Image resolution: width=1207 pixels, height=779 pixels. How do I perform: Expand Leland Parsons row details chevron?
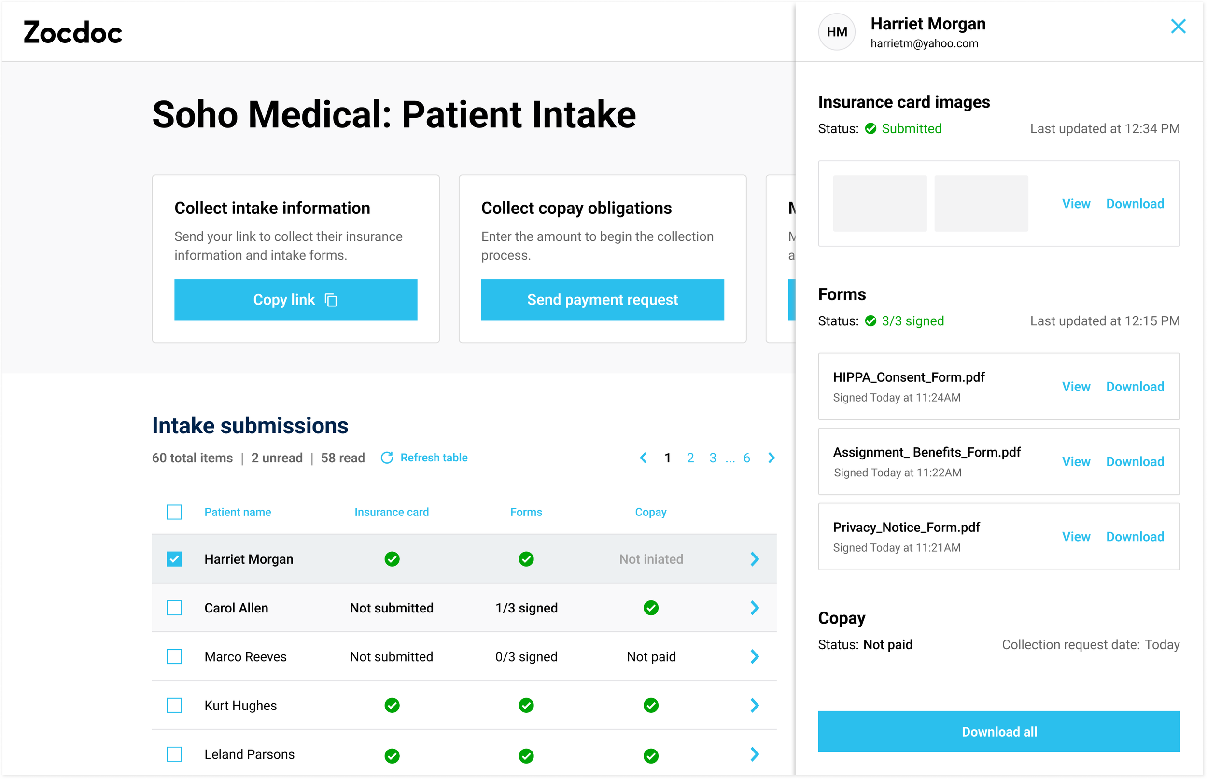(754, 754)
